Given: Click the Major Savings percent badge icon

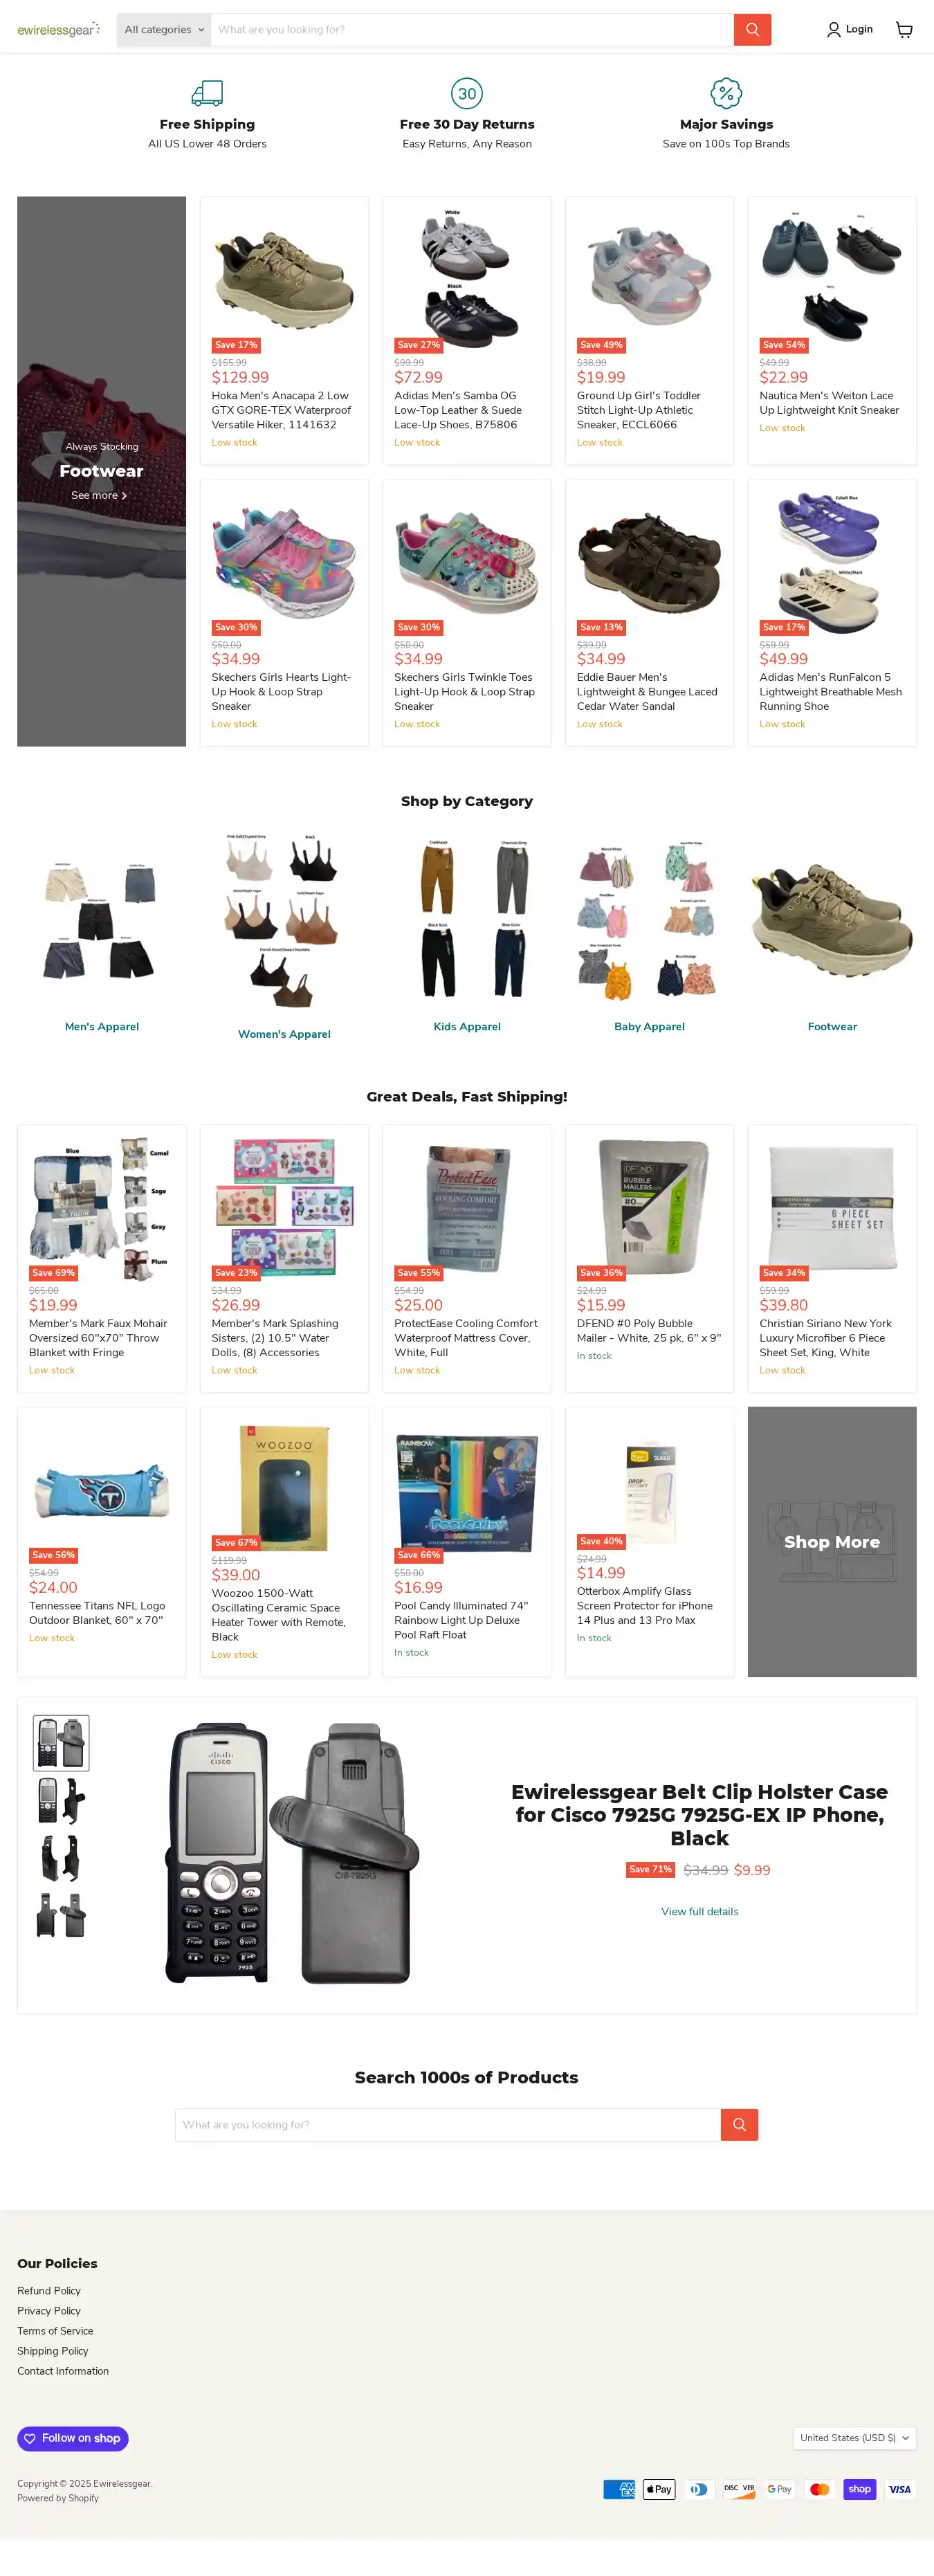Looking at the screenshot, I should tap(726, 93).
